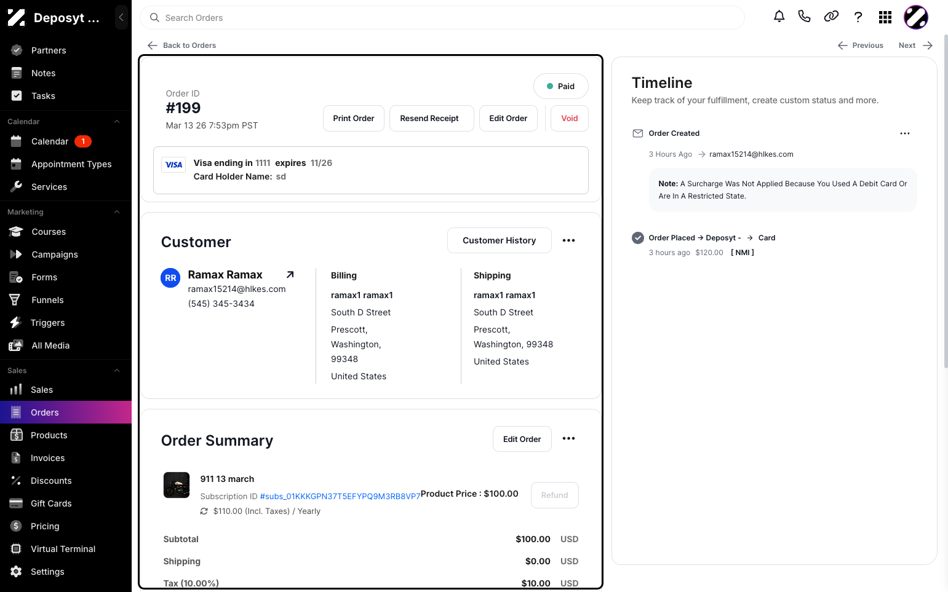The image size is (948, 592).
Task: Void this order
Action: pos(570,119)
